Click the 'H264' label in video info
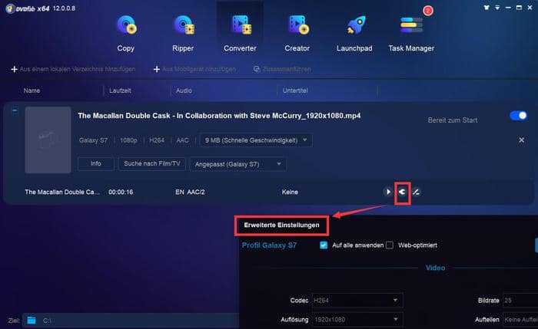 (157, 140)
